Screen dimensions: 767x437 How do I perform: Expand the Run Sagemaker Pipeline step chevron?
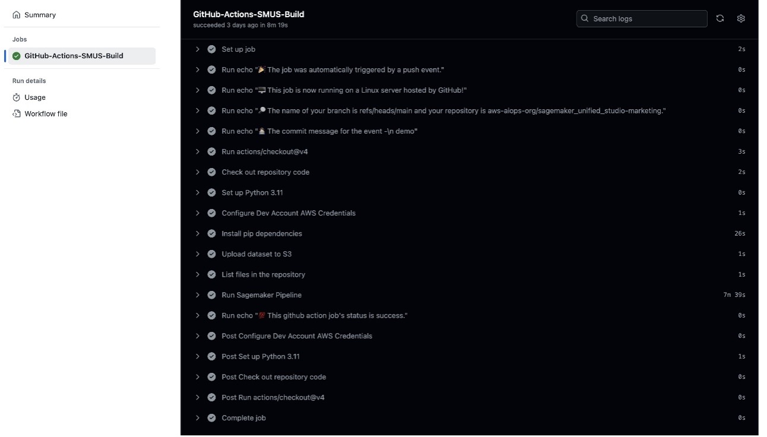click(198, 295)
